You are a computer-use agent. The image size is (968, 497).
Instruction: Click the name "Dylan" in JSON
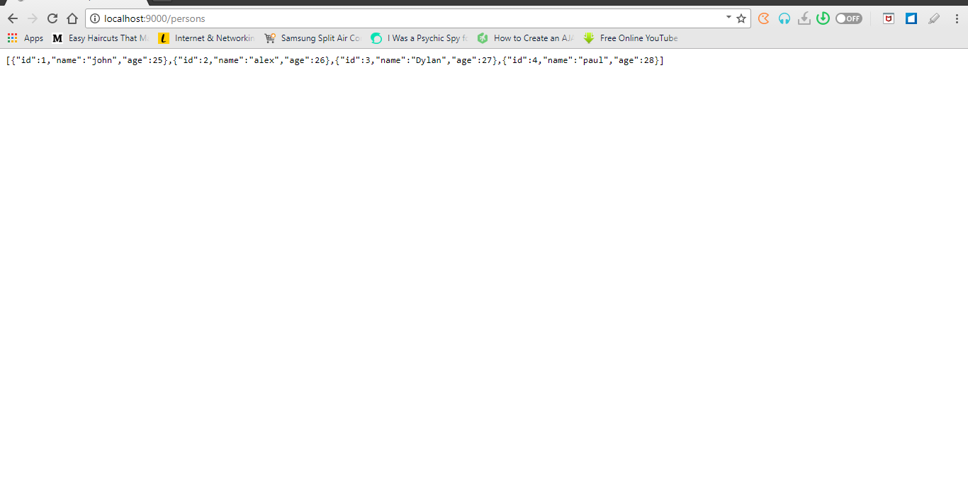(x=429, y=61)
